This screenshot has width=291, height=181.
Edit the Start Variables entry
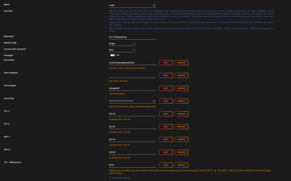(x=166, y=75)
